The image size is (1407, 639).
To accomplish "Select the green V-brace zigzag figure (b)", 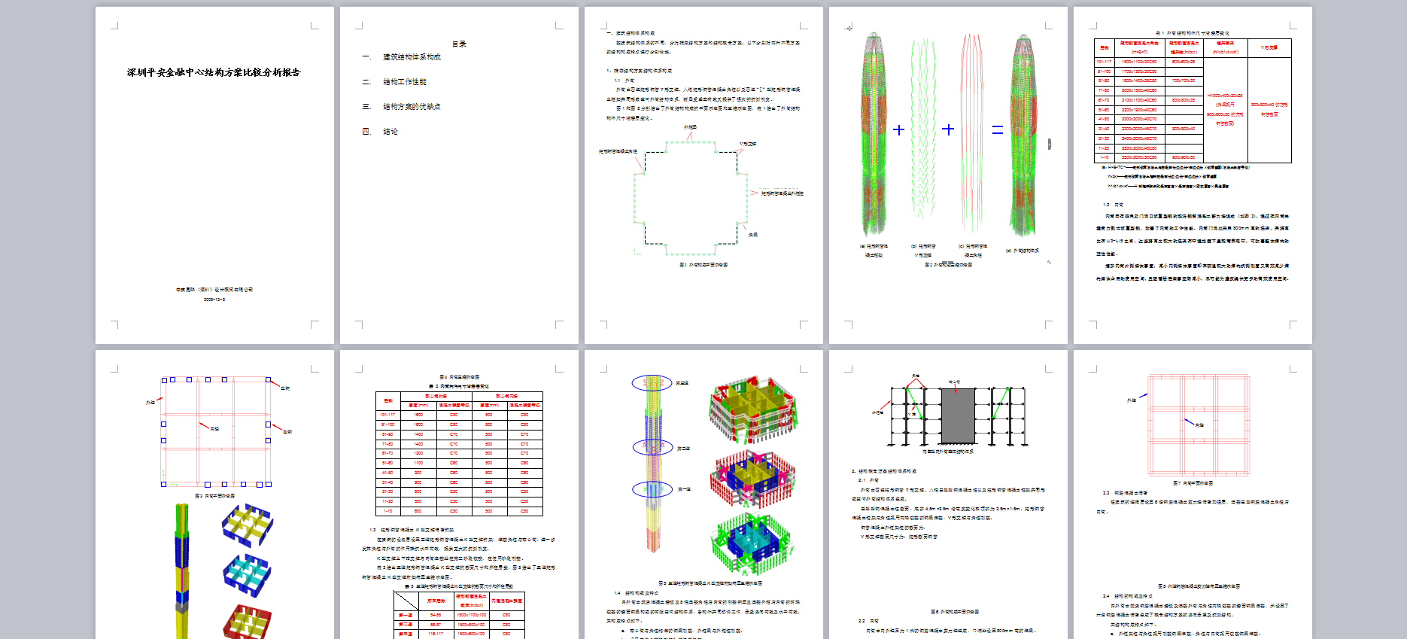I will click(x=923, y=128).
